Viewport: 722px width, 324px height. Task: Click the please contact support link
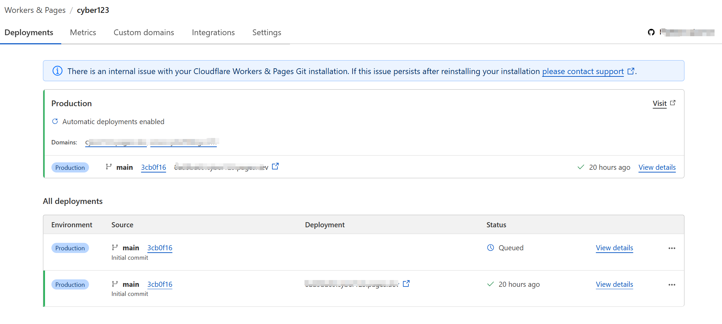tap(583, 71)
